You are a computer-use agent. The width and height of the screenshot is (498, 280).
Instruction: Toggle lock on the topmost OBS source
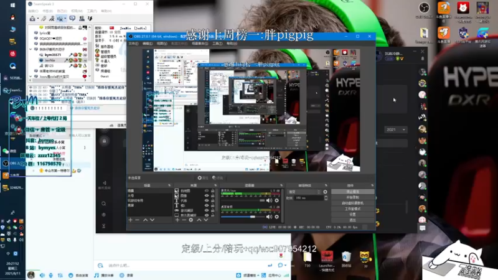(213, 191)
